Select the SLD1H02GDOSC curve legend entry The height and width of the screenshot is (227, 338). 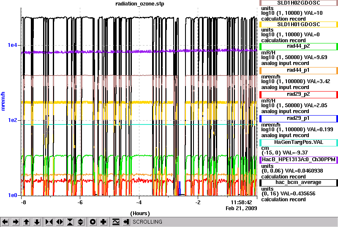[299, 3]
